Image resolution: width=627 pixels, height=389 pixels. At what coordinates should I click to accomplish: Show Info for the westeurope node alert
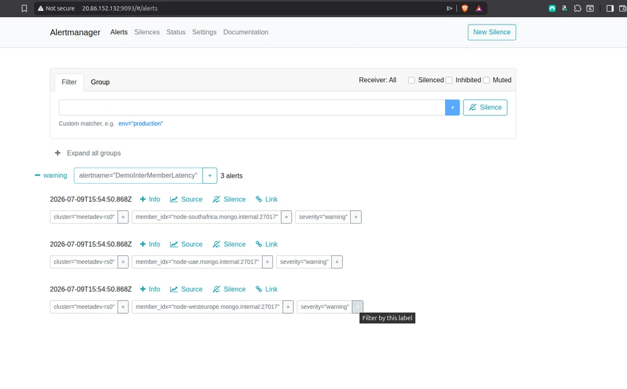(150, 289)
